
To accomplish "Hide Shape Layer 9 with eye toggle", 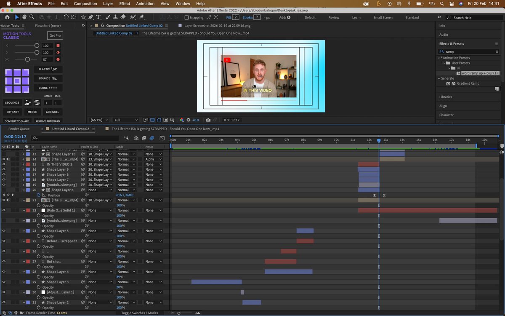I will (x=4, y=169).
